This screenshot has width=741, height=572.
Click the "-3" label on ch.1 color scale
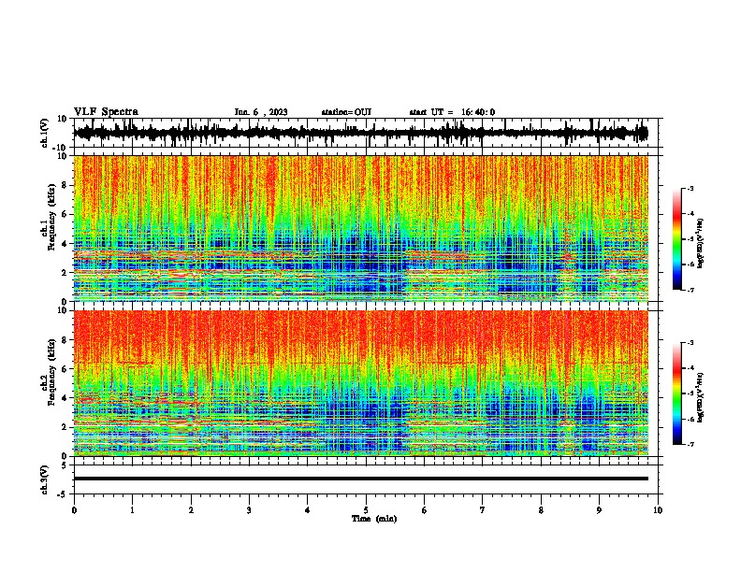coord(690,188)
